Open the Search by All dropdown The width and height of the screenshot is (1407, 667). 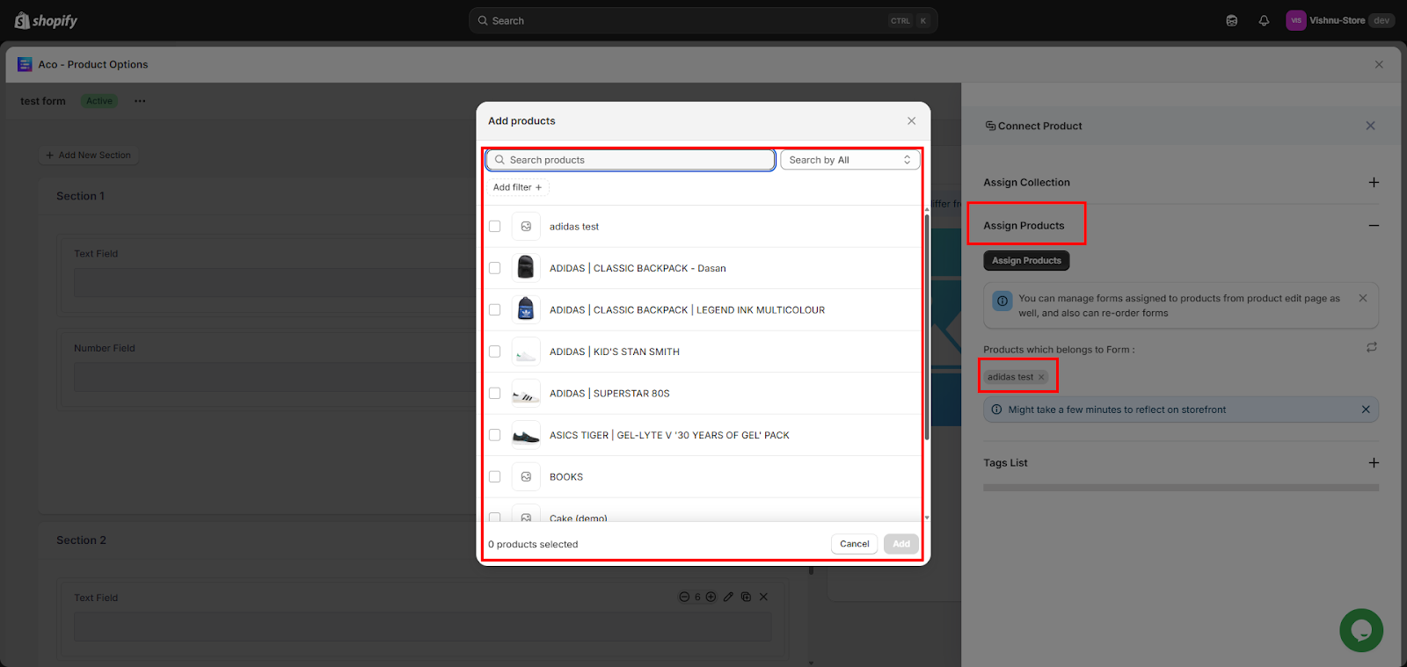click(x=849, y=160)
